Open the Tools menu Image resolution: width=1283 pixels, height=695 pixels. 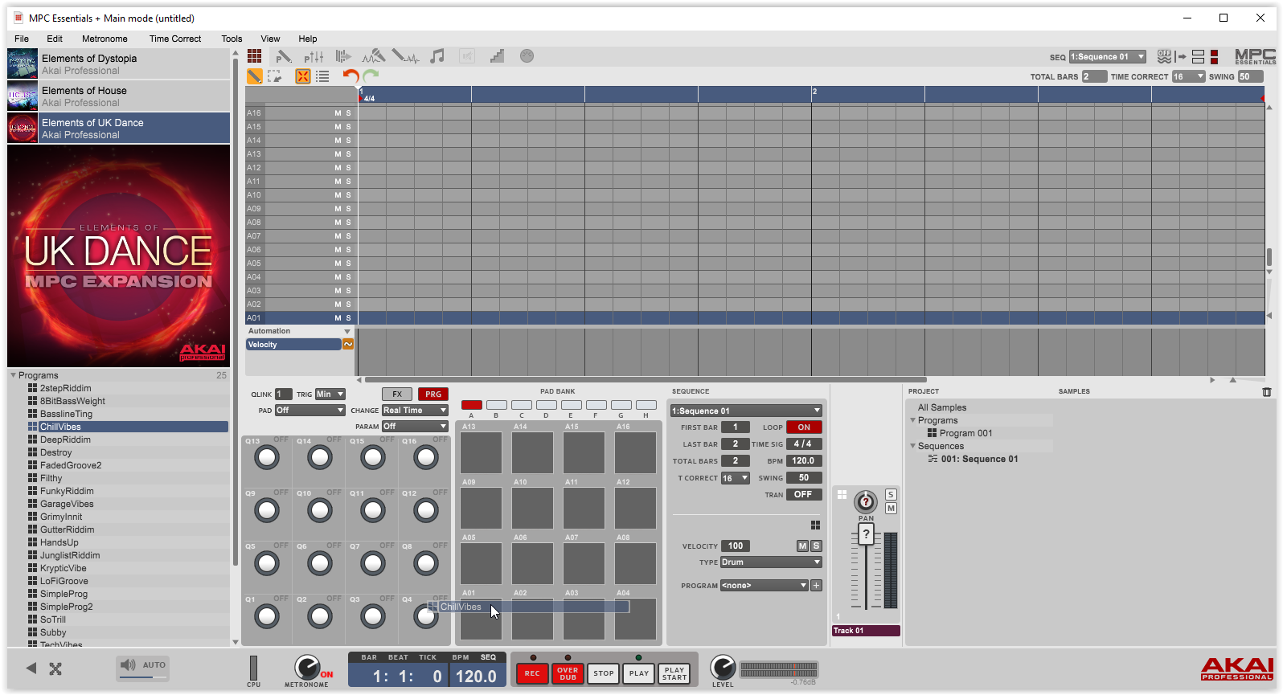pos(232,39)
